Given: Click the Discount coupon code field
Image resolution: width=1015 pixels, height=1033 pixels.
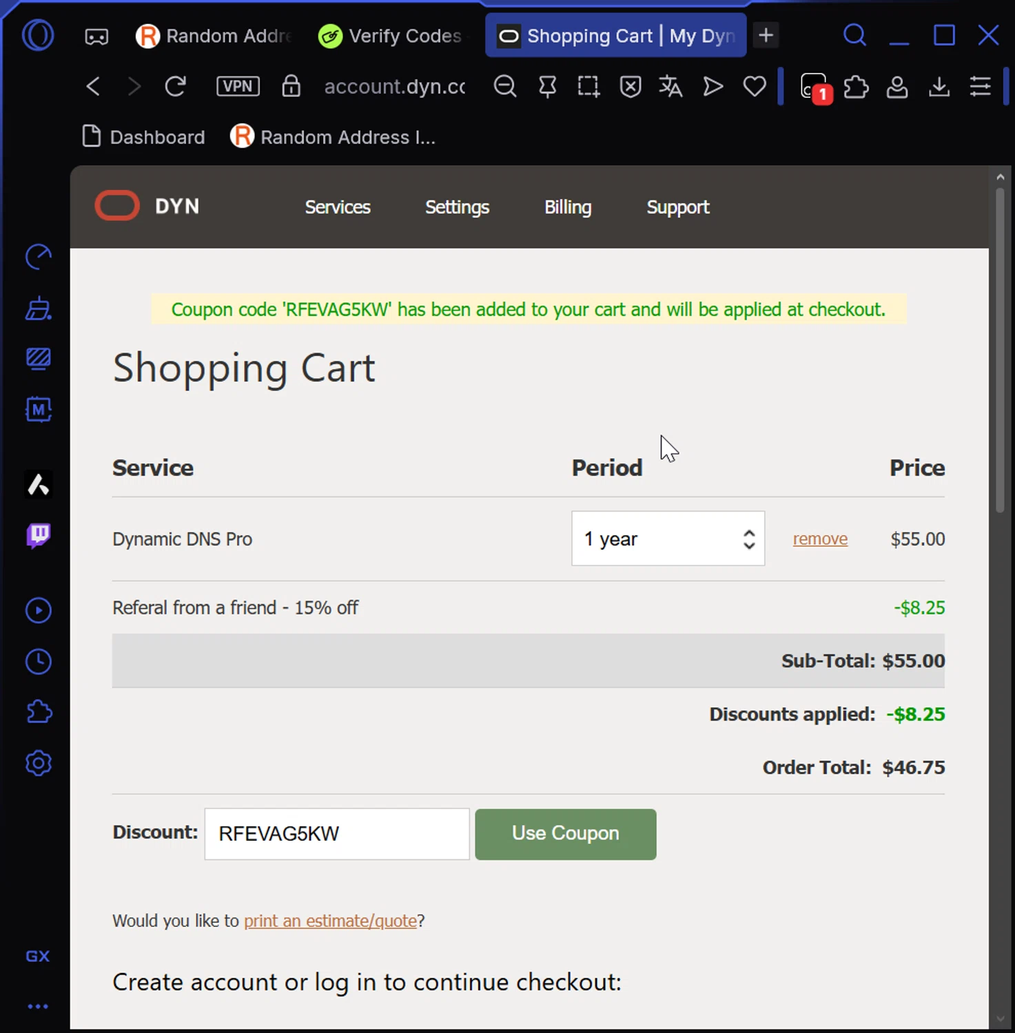Looking at the screenshot, I should click(x=337, y=834).
